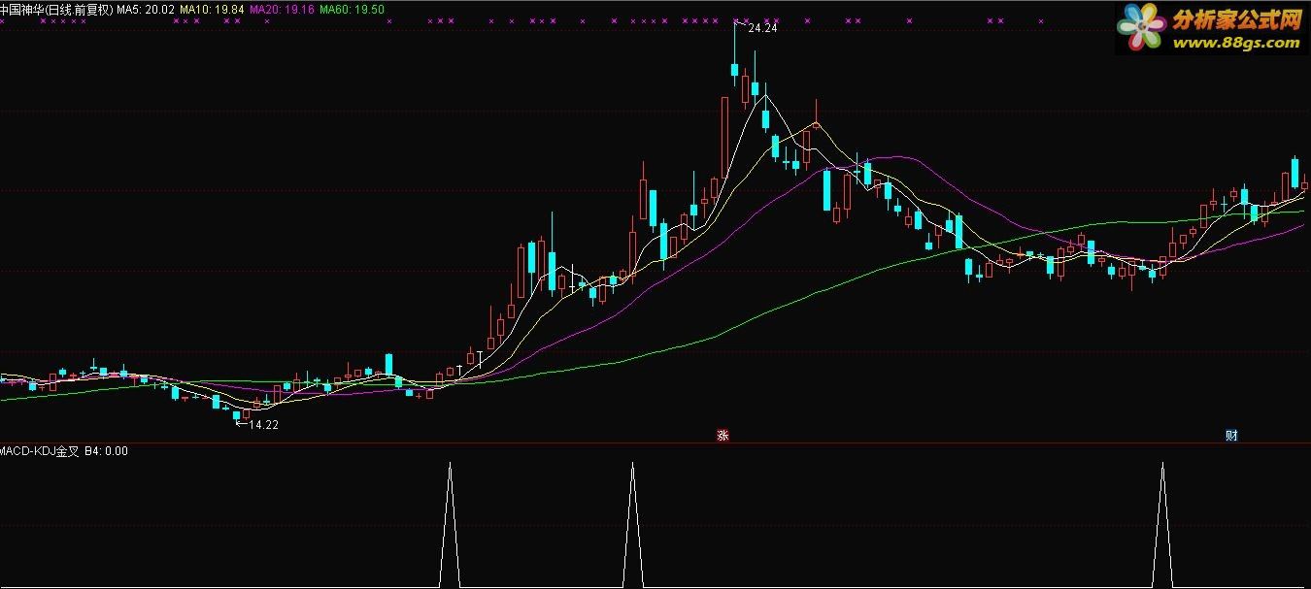Select the 中国神华(日线 前复权) chart title
Screen dimensions: 1311x589
tap(56, 9)
